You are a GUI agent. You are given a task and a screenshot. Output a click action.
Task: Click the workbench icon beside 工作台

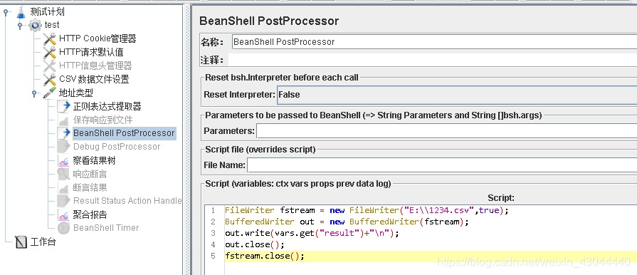(x=21, y=242)
